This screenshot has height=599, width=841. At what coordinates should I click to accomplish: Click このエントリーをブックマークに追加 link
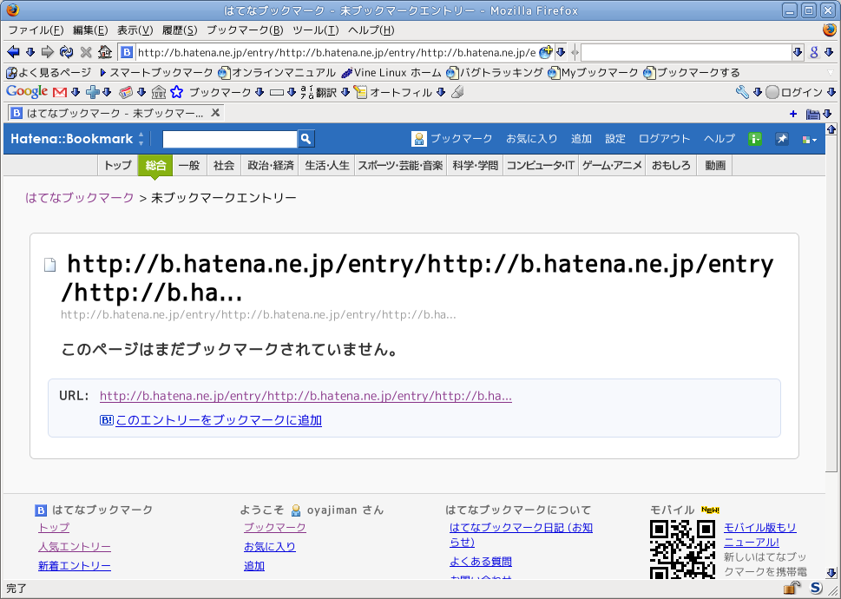pyautogui.click(x=218, y=420)
